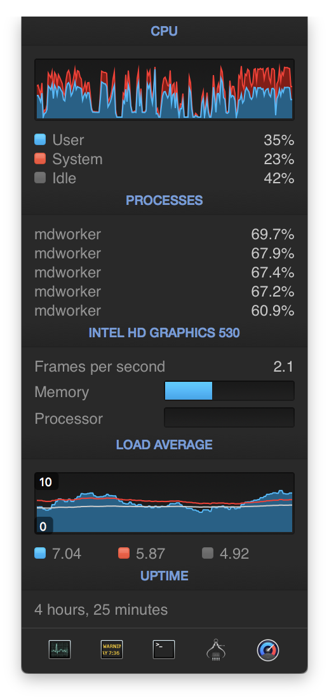
Task: Open System Information caliper icon
Action: point(216,650)
